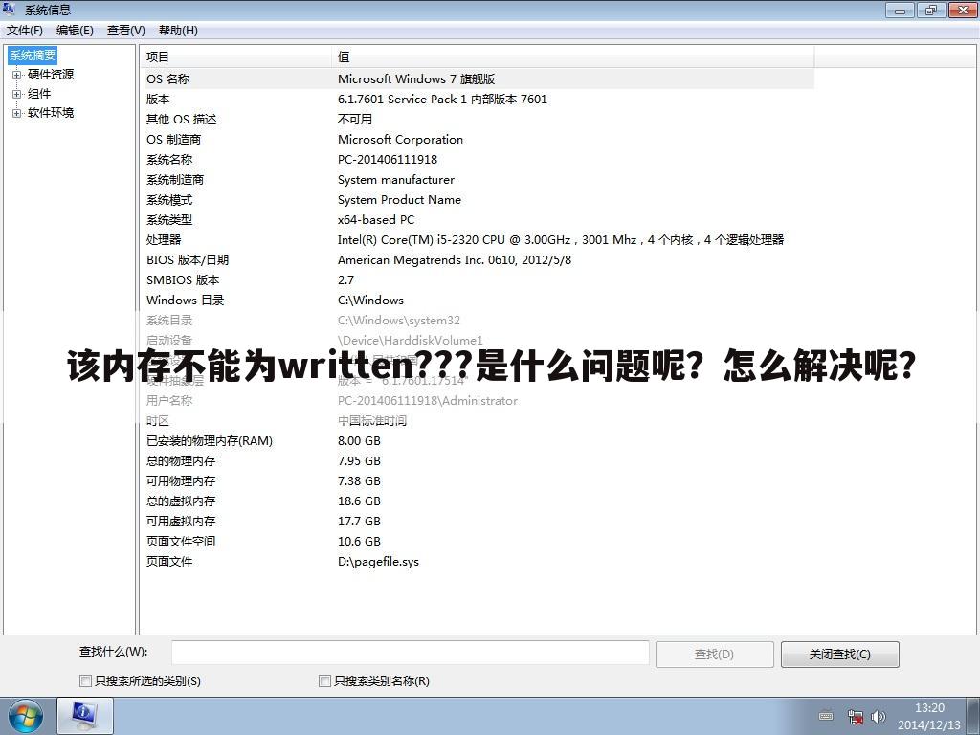980x735 pixels.
Task: Select the 用户名称 row label
Action: click(x=169, y=400)
